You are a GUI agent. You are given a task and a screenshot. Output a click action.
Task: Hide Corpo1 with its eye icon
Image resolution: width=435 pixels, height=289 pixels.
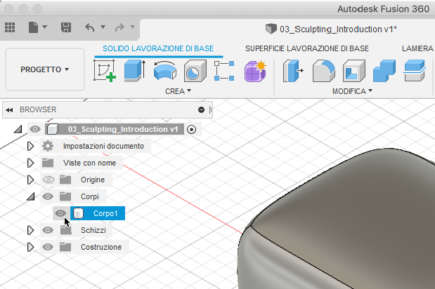(60, 213)
